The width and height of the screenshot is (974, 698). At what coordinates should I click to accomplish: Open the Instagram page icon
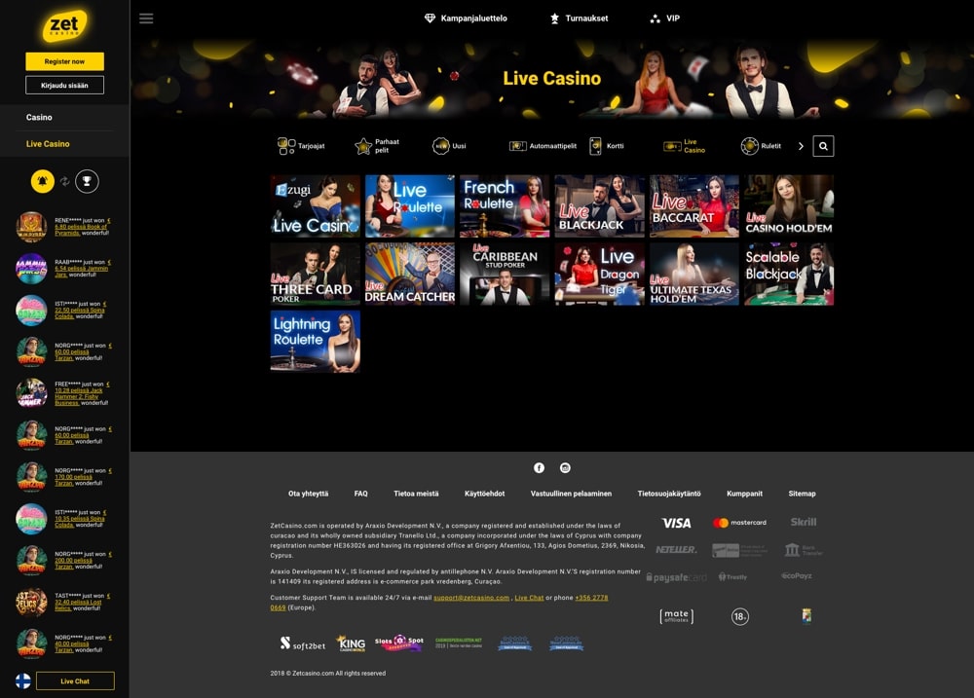click(x=565, y=467)
